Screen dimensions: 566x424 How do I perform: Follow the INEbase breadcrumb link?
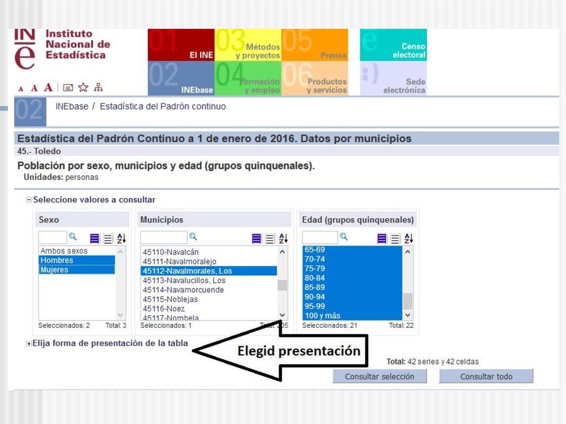tap(72, 107)
